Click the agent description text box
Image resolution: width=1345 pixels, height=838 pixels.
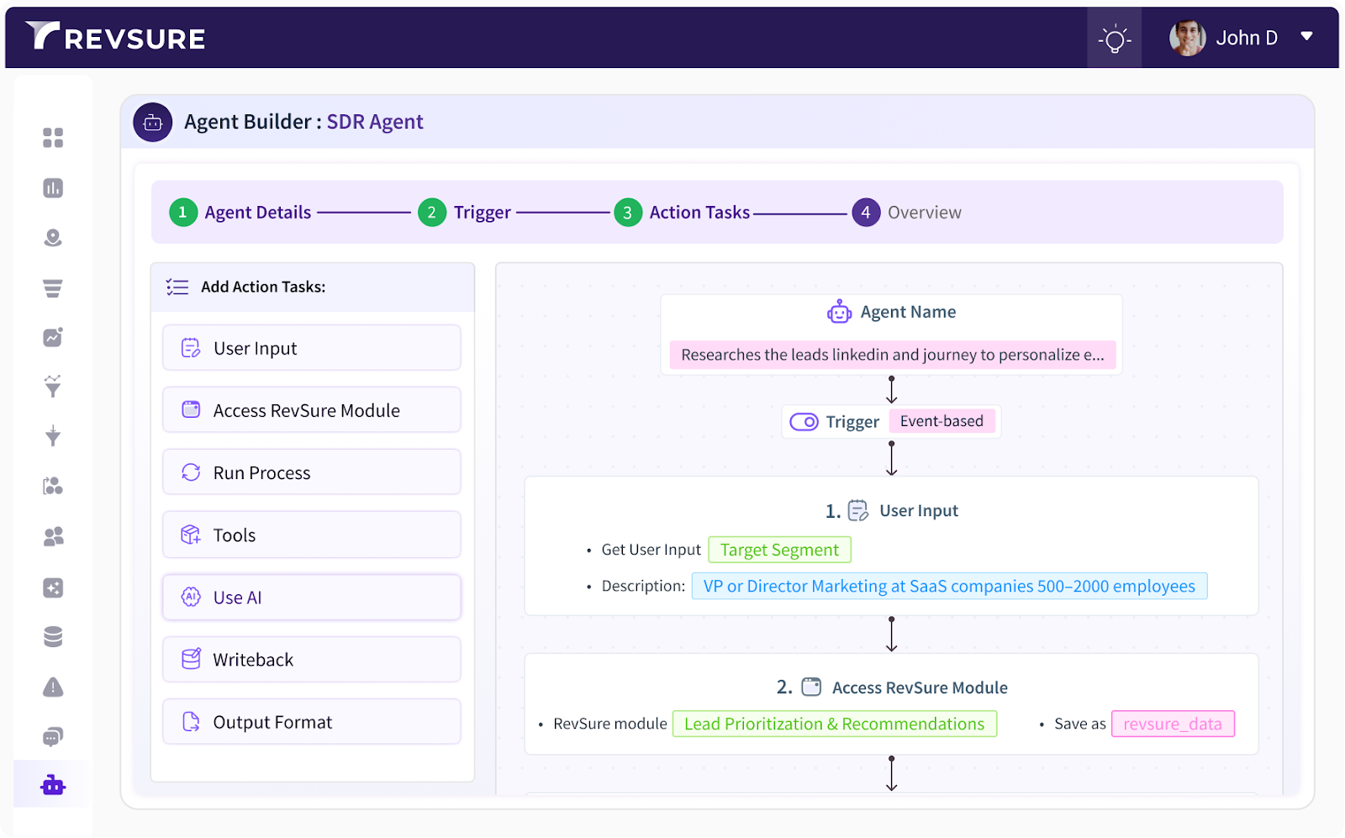(x=893, y=355)
